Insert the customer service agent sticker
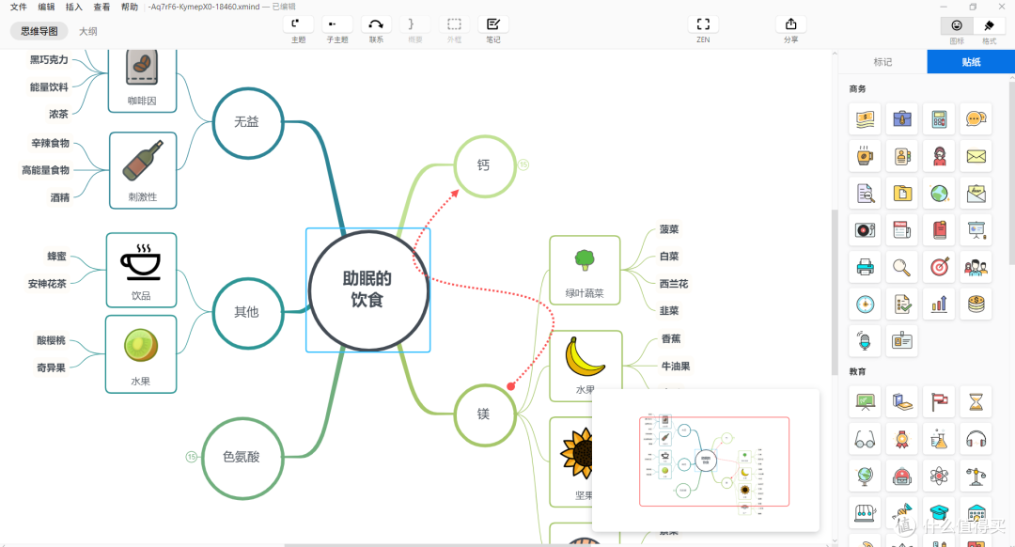Viewport: 1015px width, 547px height. pyautogui.click(x=939, y=156)
